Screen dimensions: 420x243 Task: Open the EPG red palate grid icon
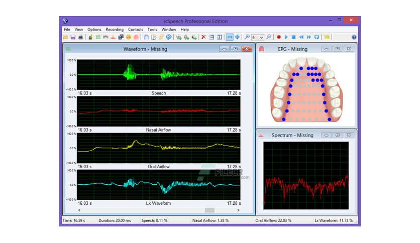point(136,37)
